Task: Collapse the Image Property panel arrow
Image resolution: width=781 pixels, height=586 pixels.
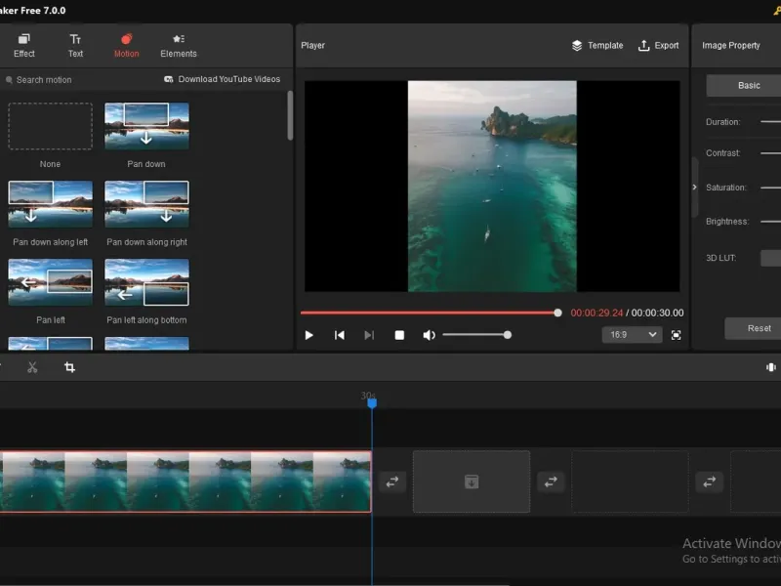Action: coord(695,187)
